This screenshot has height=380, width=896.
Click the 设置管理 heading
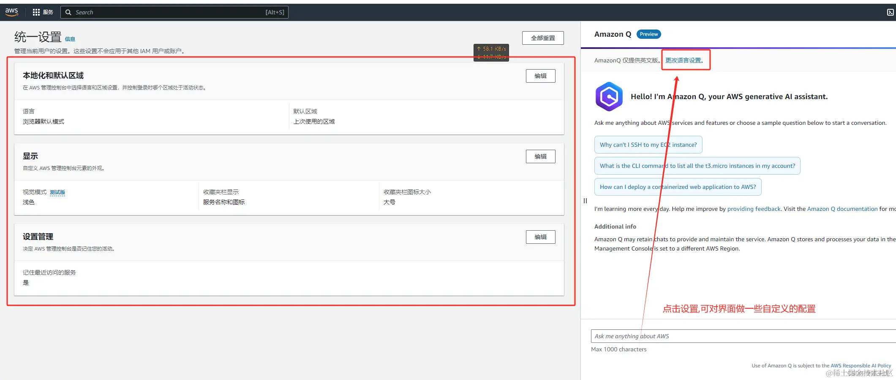click(38, 237)
